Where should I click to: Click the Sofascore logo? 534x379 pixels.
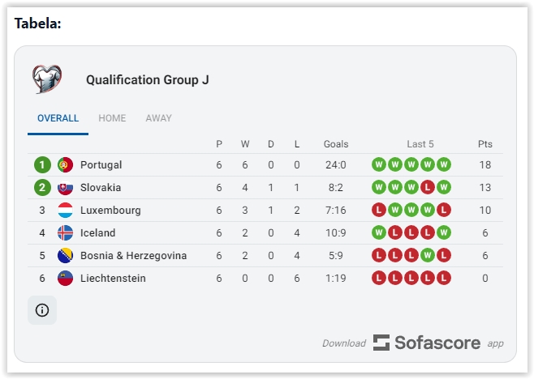coord(427,343)
